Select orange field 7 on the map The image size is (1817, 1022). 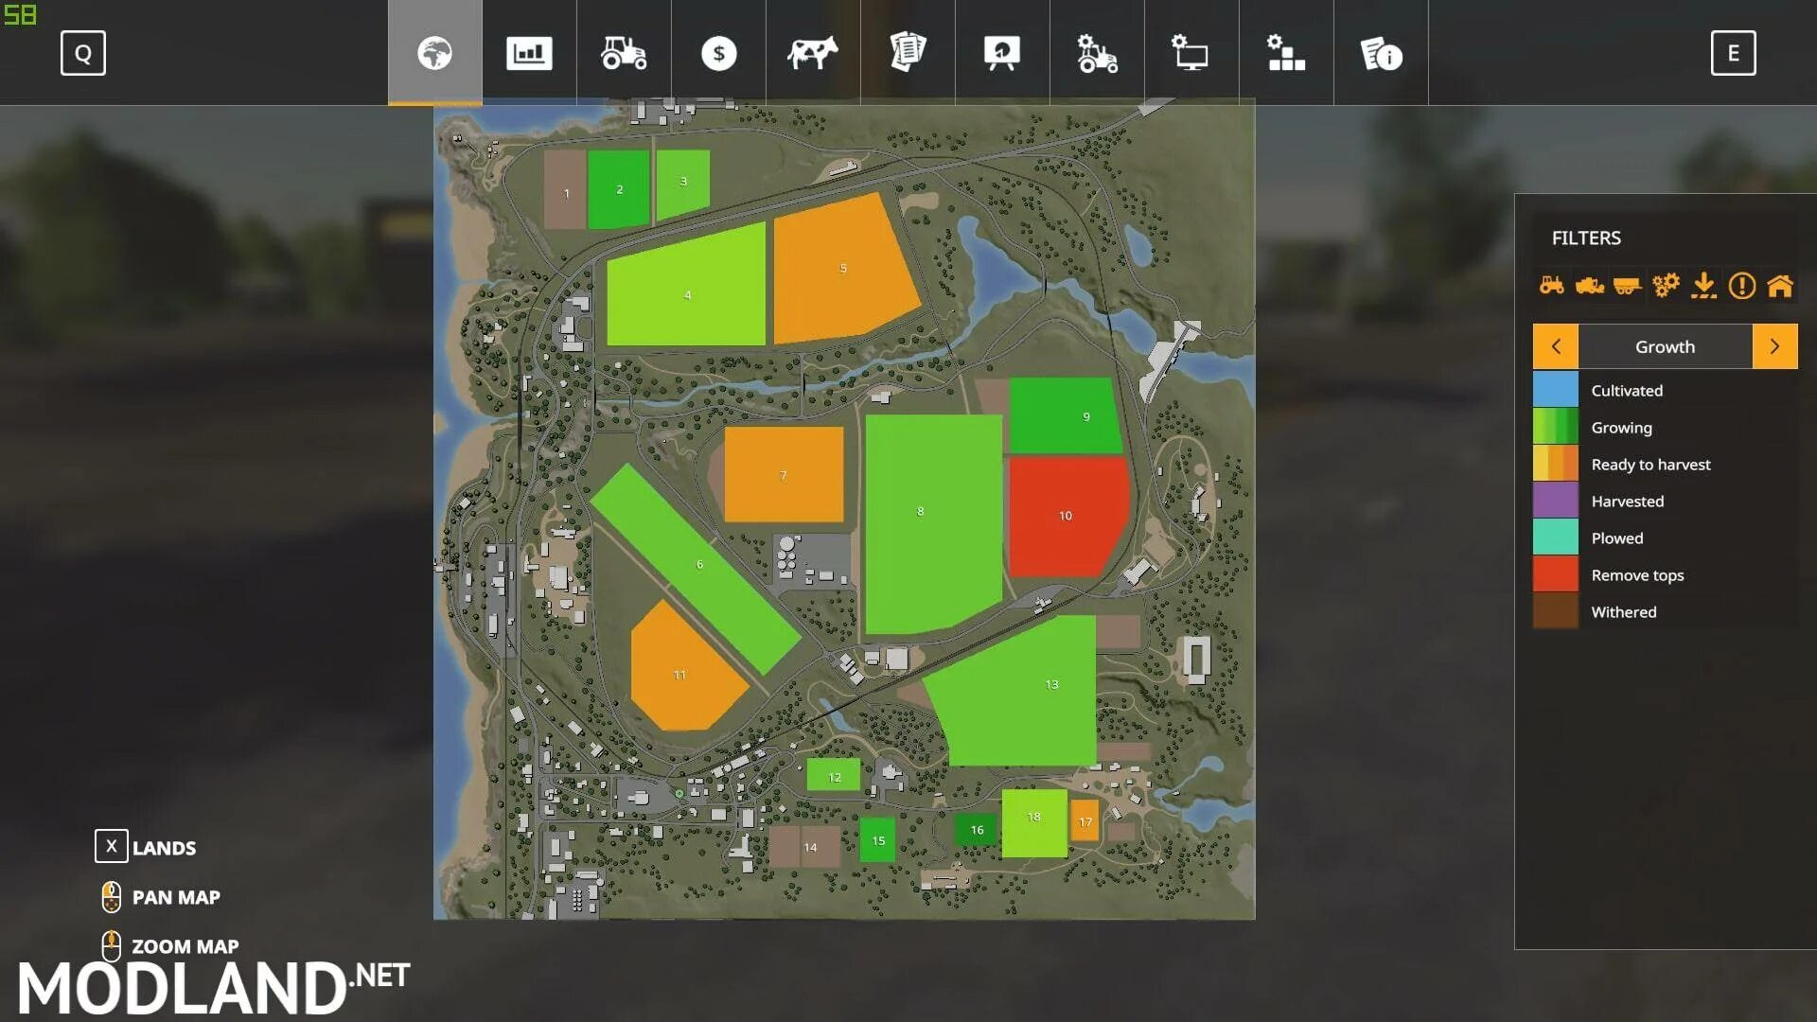(x=784, y=474)
